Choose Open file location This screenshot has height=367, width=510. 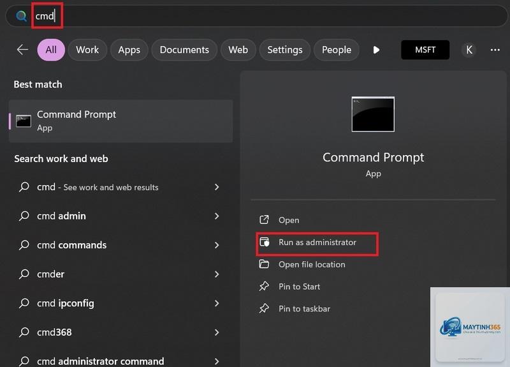[x=312, y=264]
